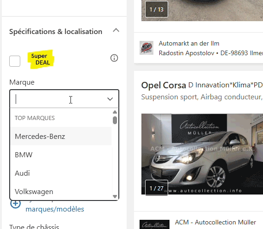The height and width of the screenshot is (229, 263).
Task: Select Volkswagen in the brand list
Action: pos(61,191)
